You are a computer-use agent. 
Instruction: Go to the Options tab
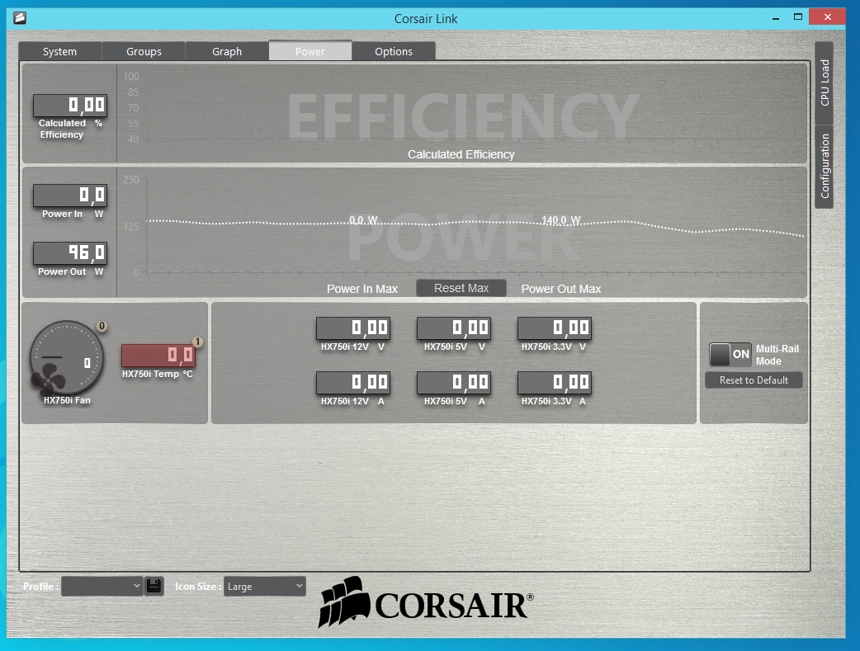394,51
